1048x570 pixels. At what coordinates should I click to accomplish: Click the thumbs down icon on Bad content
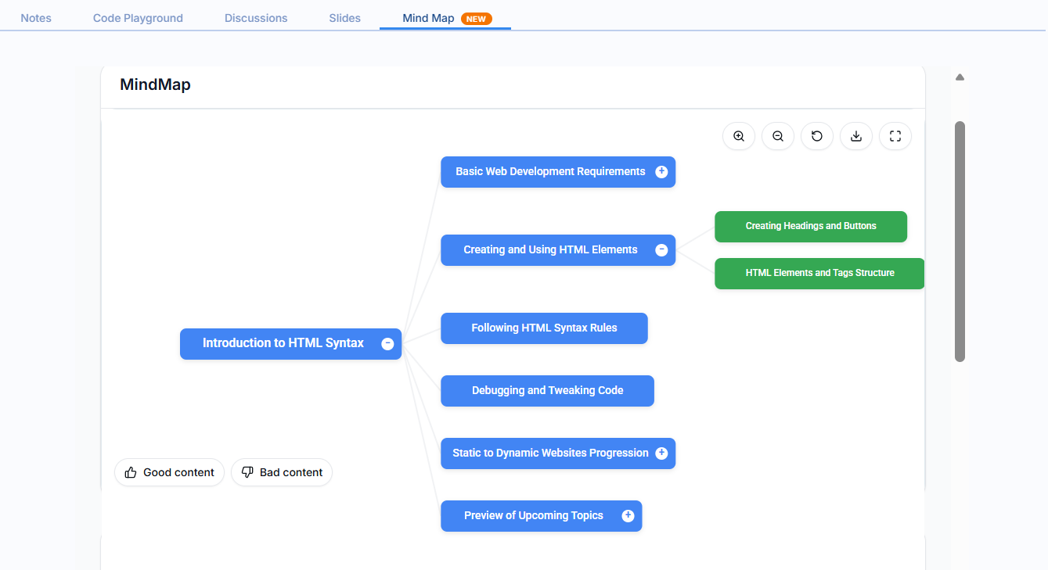247,472
